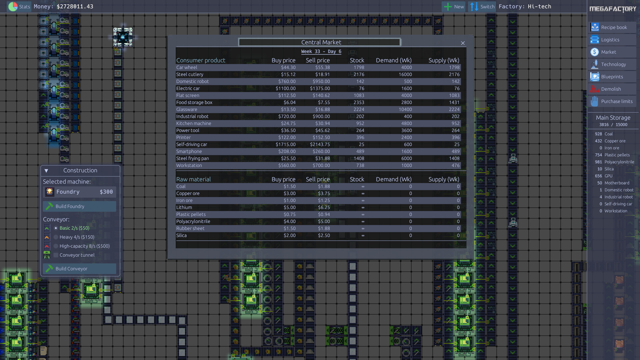
Task: Open the Blueprints panel
Action: click(x=612, y=77)
